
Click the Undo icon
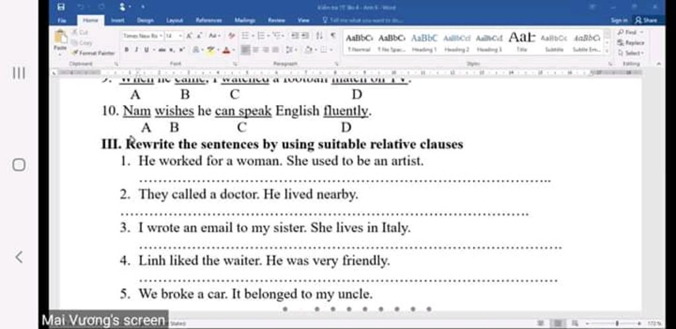pos(82,7)
